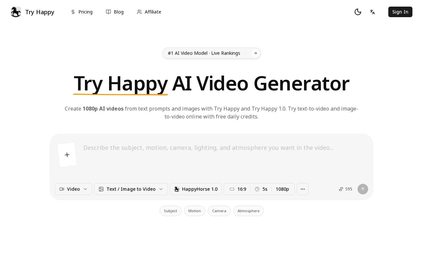423x264 pixels.
Task: Open the language translation selector icon
Action: pos(372,12)
